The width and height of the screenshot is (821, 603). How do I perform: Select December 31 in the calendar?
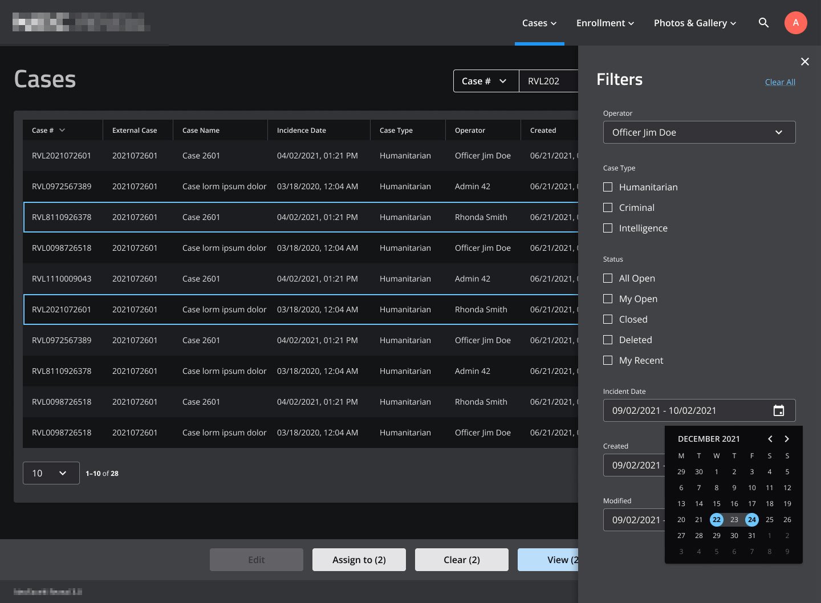752,536
